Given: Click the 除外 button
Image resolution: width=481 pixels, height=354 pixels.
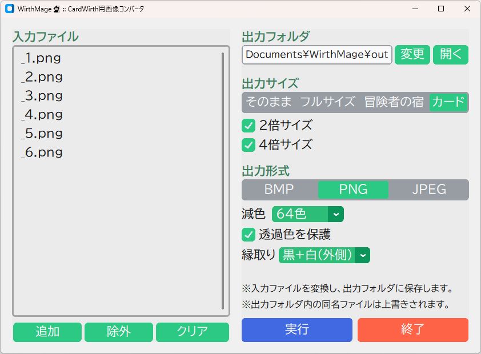Looking at the screenshot, I should tap(118, 332).
